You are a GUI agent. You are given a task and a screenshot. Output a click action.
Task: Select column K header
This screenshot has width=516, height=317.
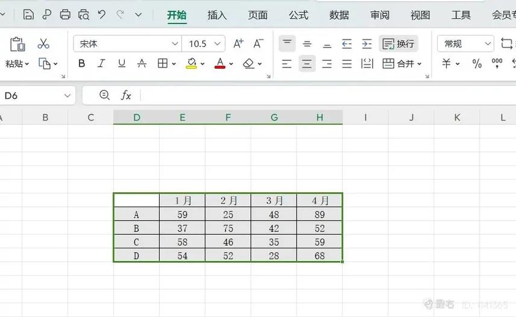coord(457,118)
